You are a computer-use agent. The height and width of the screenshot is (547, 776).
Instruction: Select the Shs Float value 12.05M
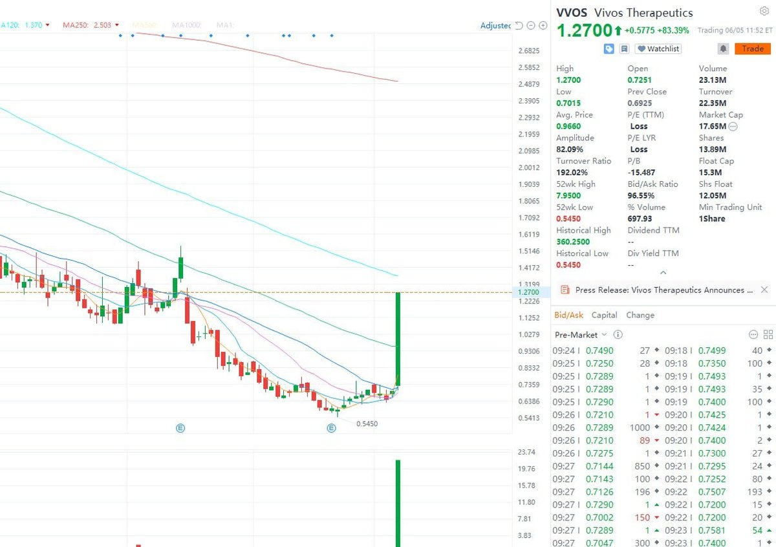(713, 195)
